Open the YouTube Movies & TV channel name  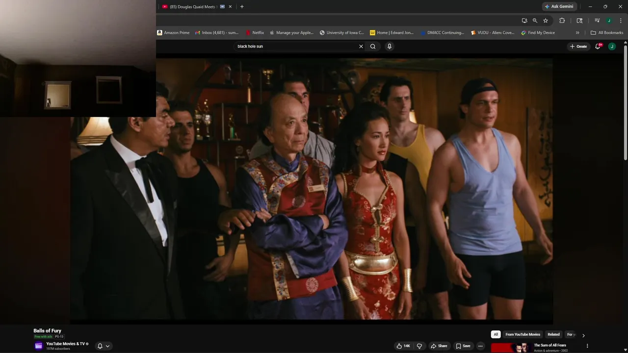[x=65, y=344]
